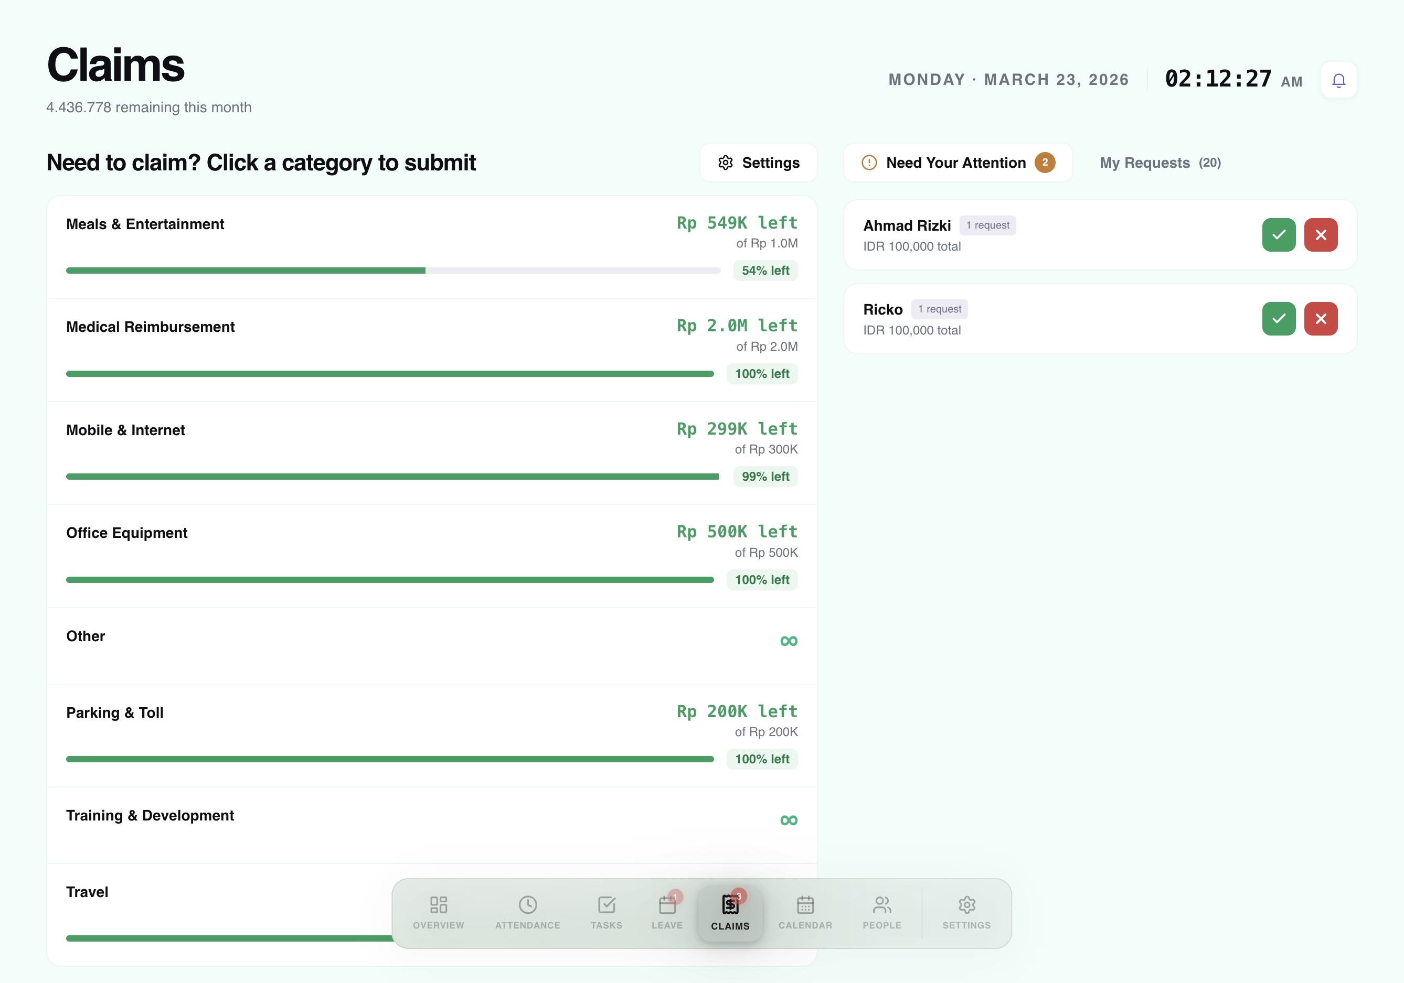
Task: Reject Ahmad Rizki's pending request
Action: point(1321,234)
